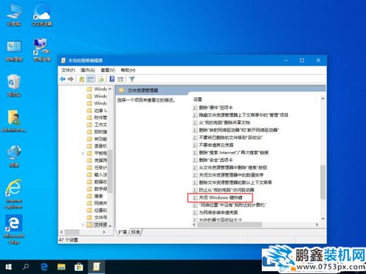Select 从"我的电脑"删除共享文档 setting
Screen dimensions: 366x274
222,123
